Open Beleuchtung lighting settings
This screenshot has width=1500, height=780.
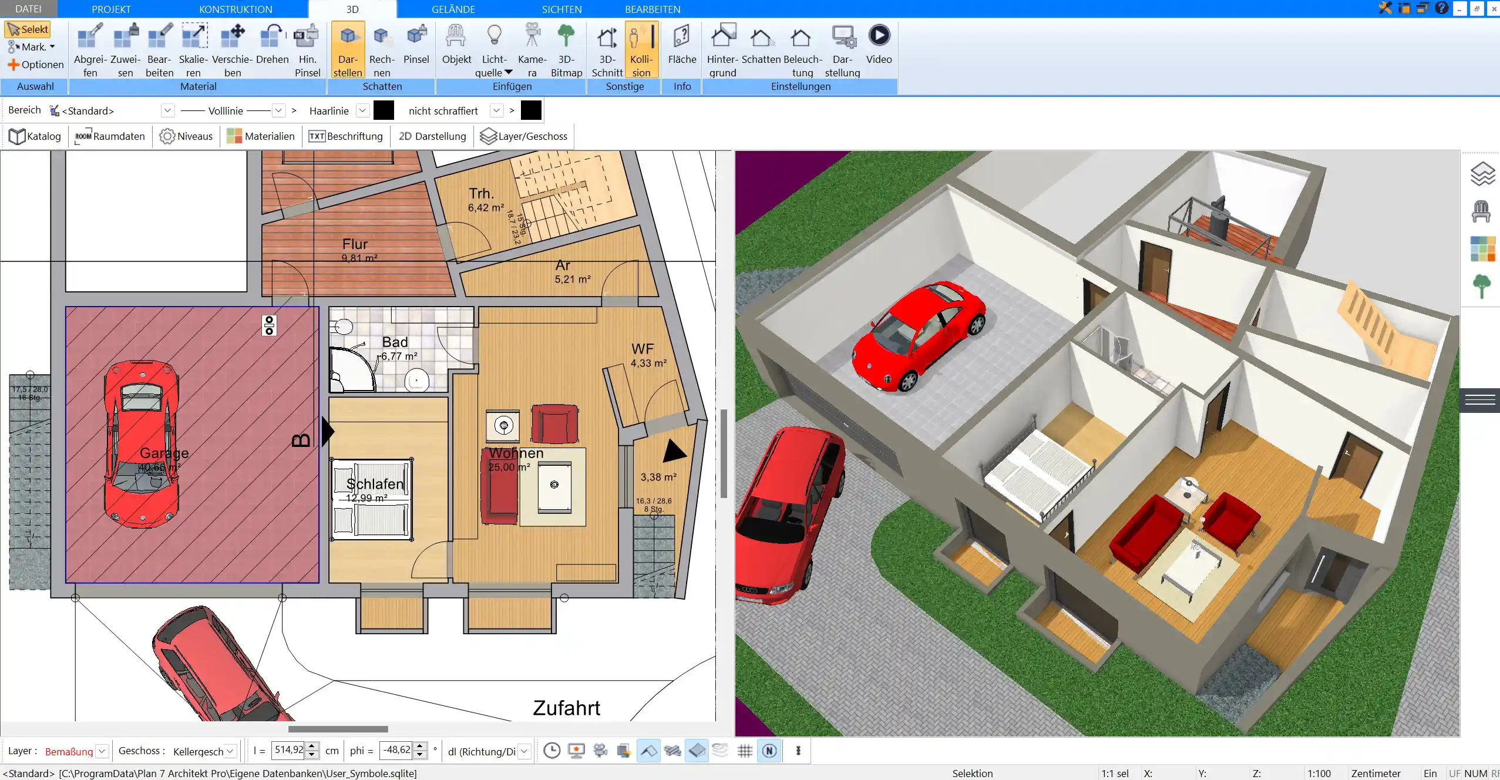coord(802,51)
